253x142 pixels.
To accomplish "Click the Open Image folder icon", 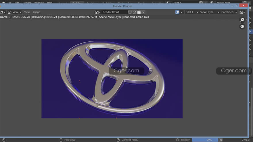I will (139, 12).
